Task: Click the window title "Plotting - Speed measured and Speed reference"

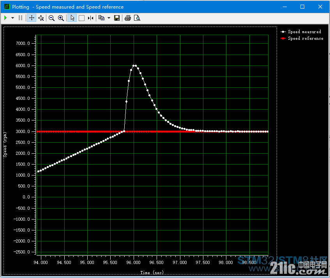Action: tap(68, 7)
